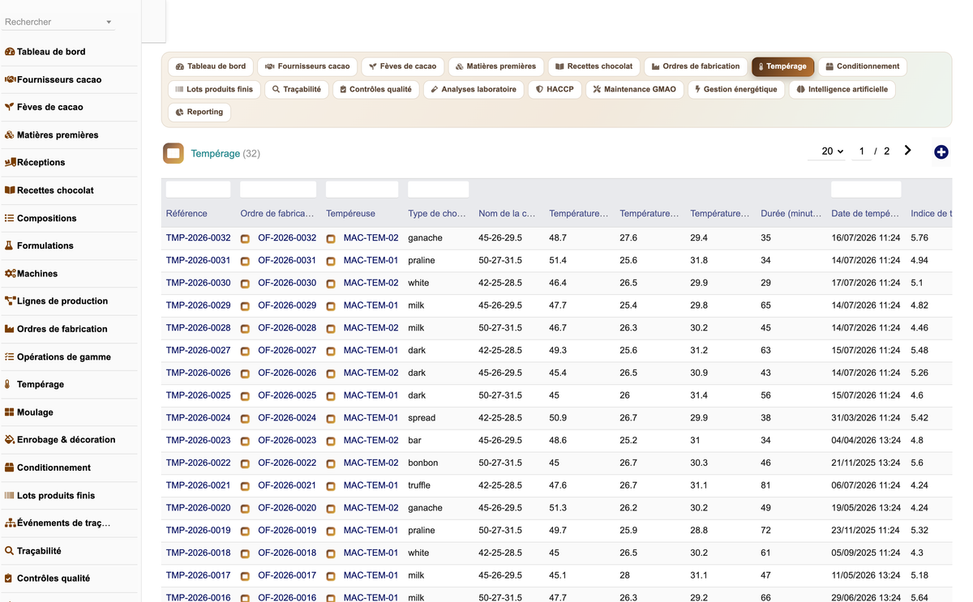Switch to Recettes chocolat tab
The image size is (973, 602).
pyautogui.click(x=594, y=66)
